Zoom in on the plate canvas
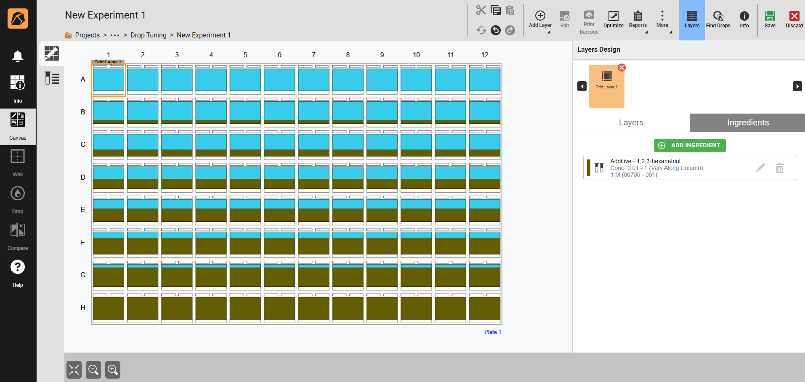The height and width of the screenshot is (382, 805). [113, 370]
